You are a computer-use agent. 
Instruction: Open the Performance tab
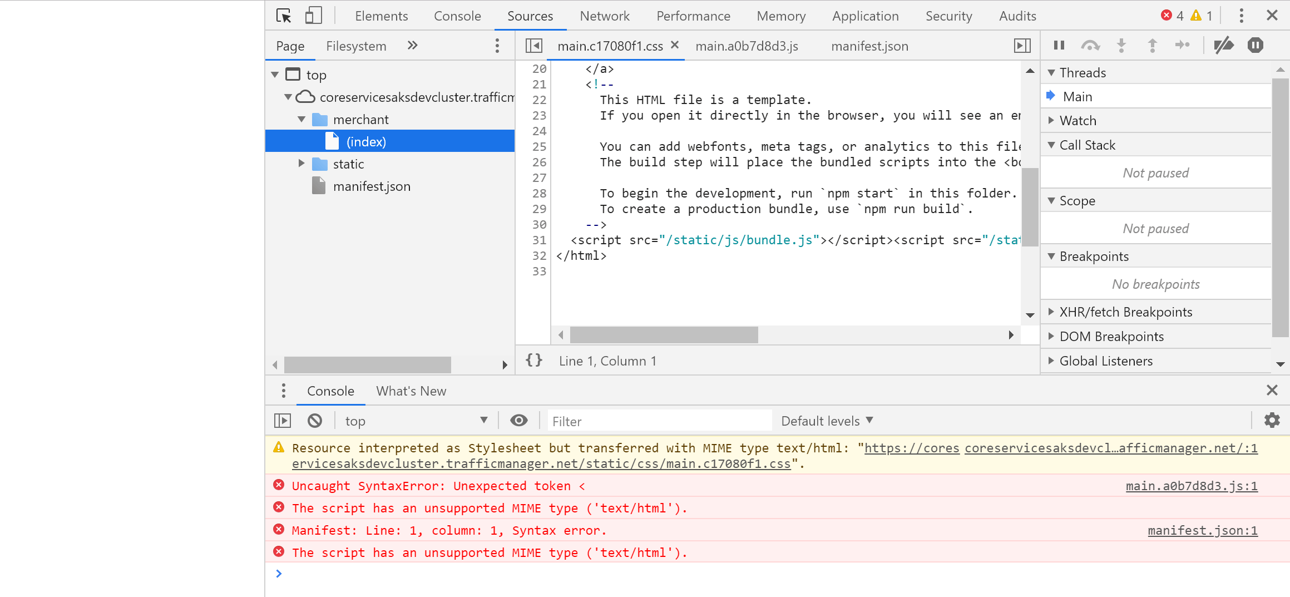pyautogui.click(x=693, y=16)
